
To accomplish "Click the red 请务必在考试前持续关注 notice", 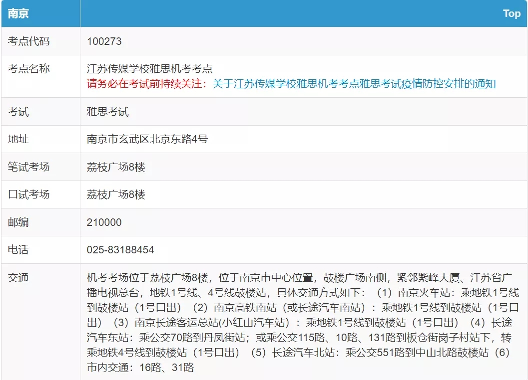I will (x=147, y=84).
